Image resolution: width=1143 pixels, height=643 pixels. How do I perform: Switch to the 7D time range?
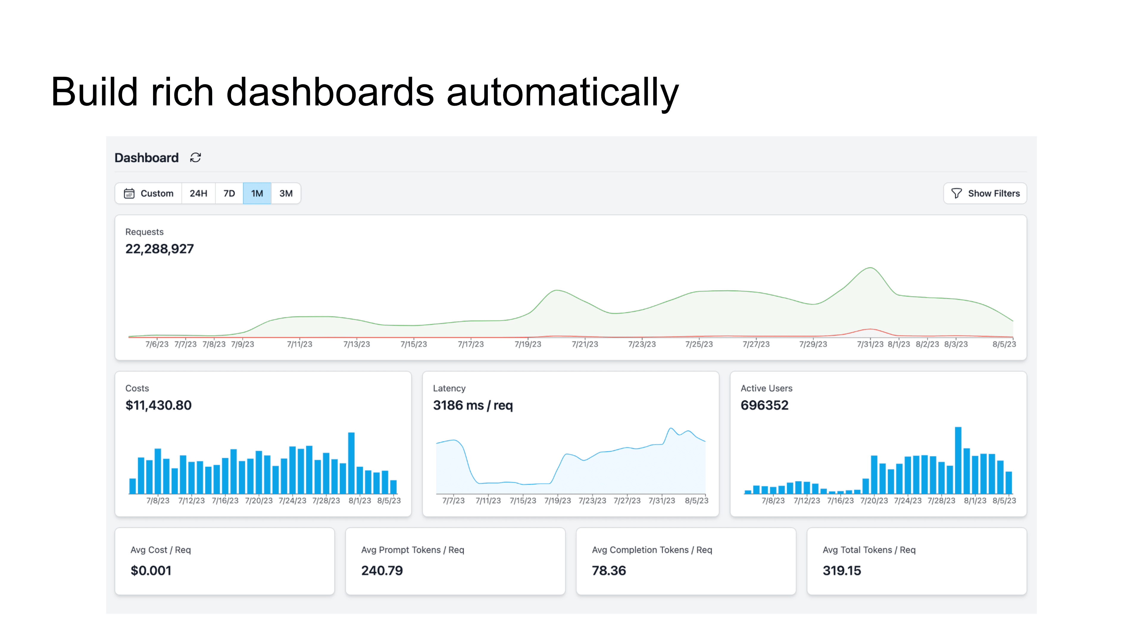[229, 193]
